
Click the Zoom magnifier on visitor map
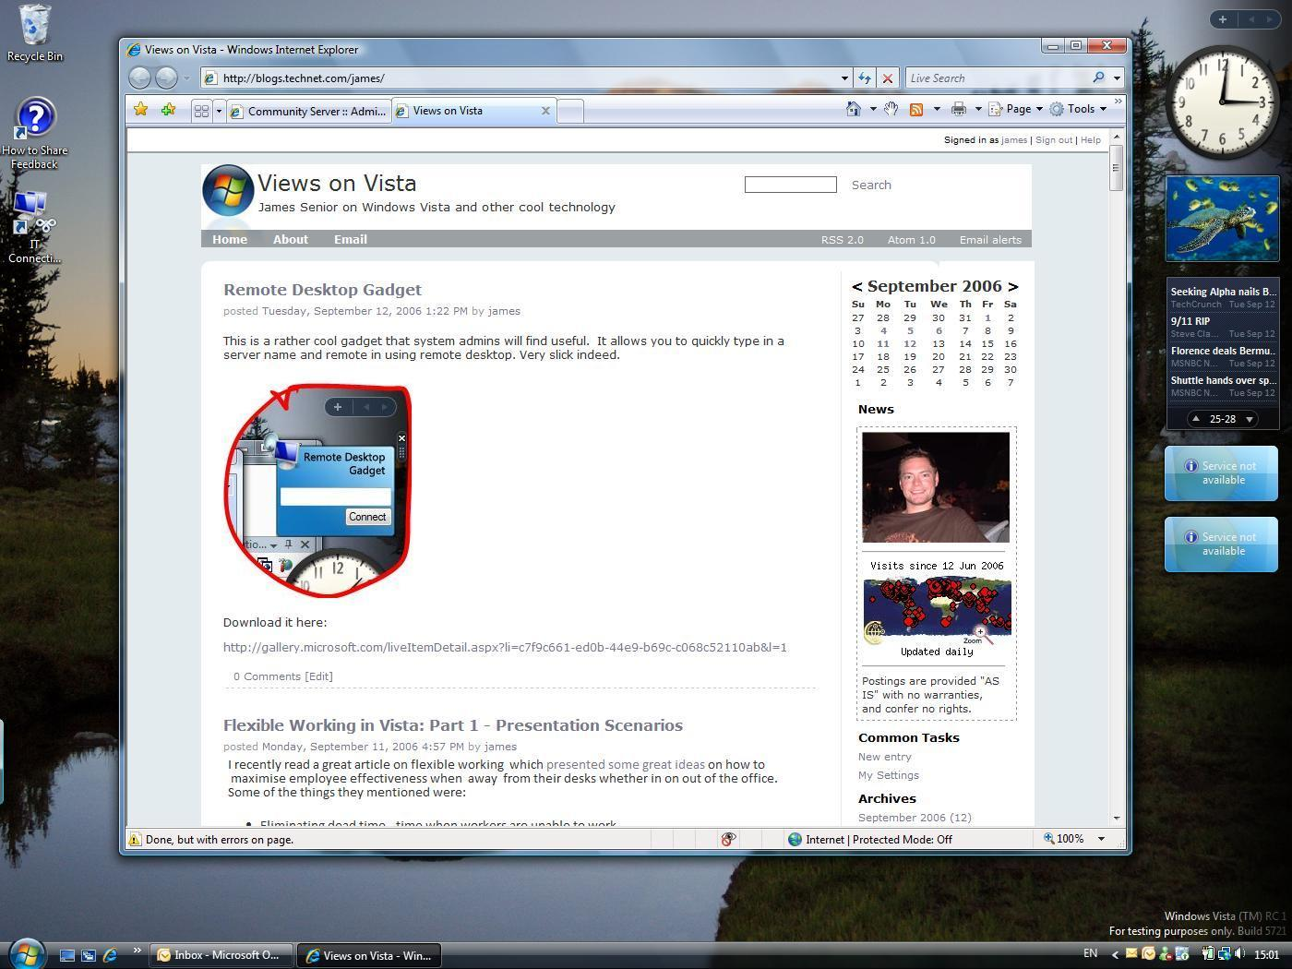981,632
